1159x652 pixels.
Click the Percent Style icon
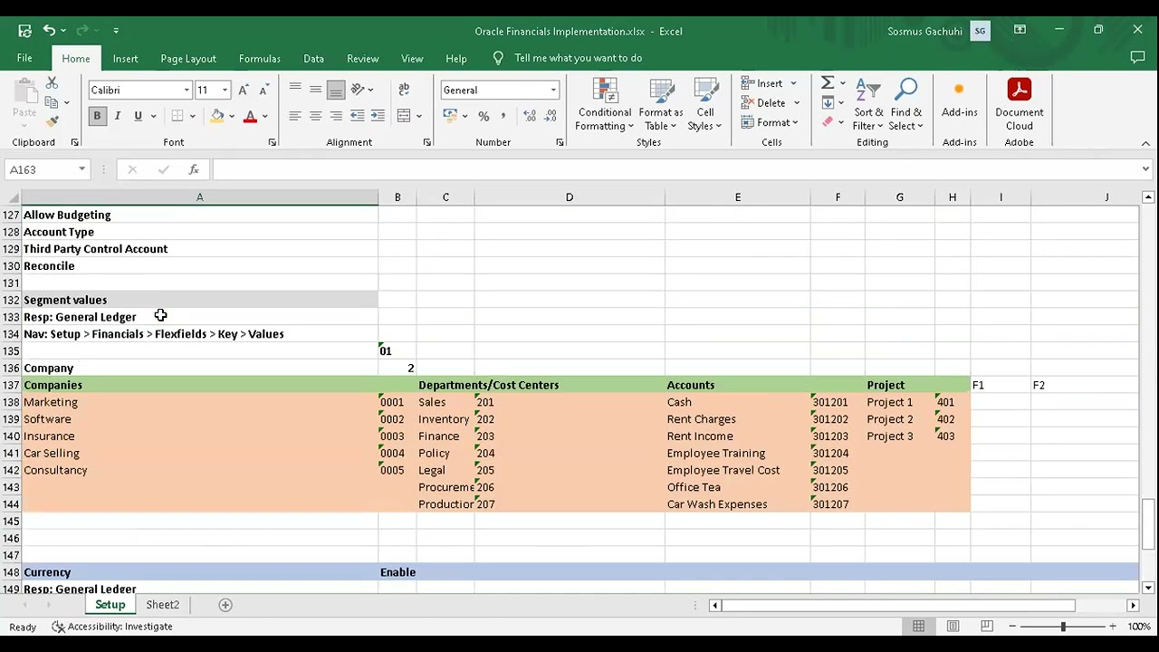point(484,116)
